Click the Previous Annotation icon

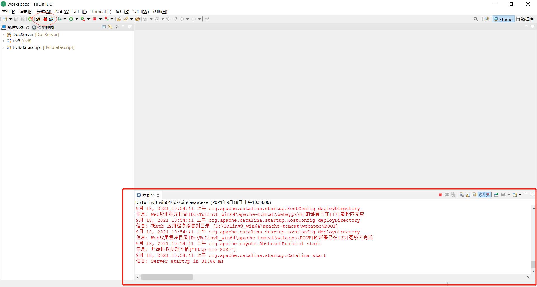[157, 19]
